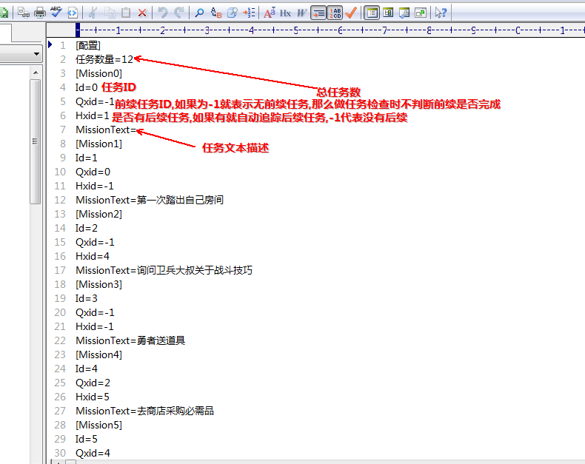Click the Cut scissors icon
585x464 pixels.
tap(93, 13)
